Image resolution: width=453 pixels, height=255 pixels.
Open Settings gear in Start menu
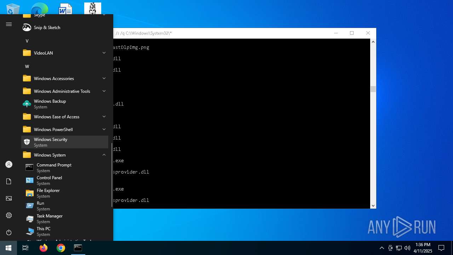[x=9, y=215]
